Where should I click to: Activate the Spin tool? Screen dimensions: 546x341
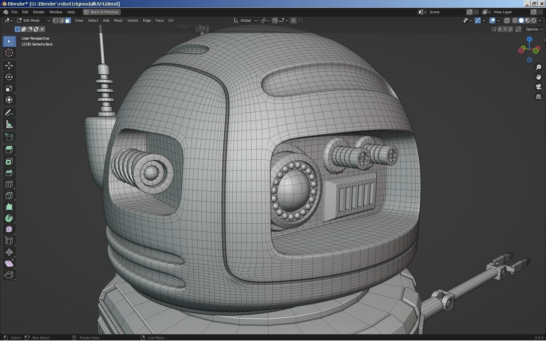click(x=9, y=218)
